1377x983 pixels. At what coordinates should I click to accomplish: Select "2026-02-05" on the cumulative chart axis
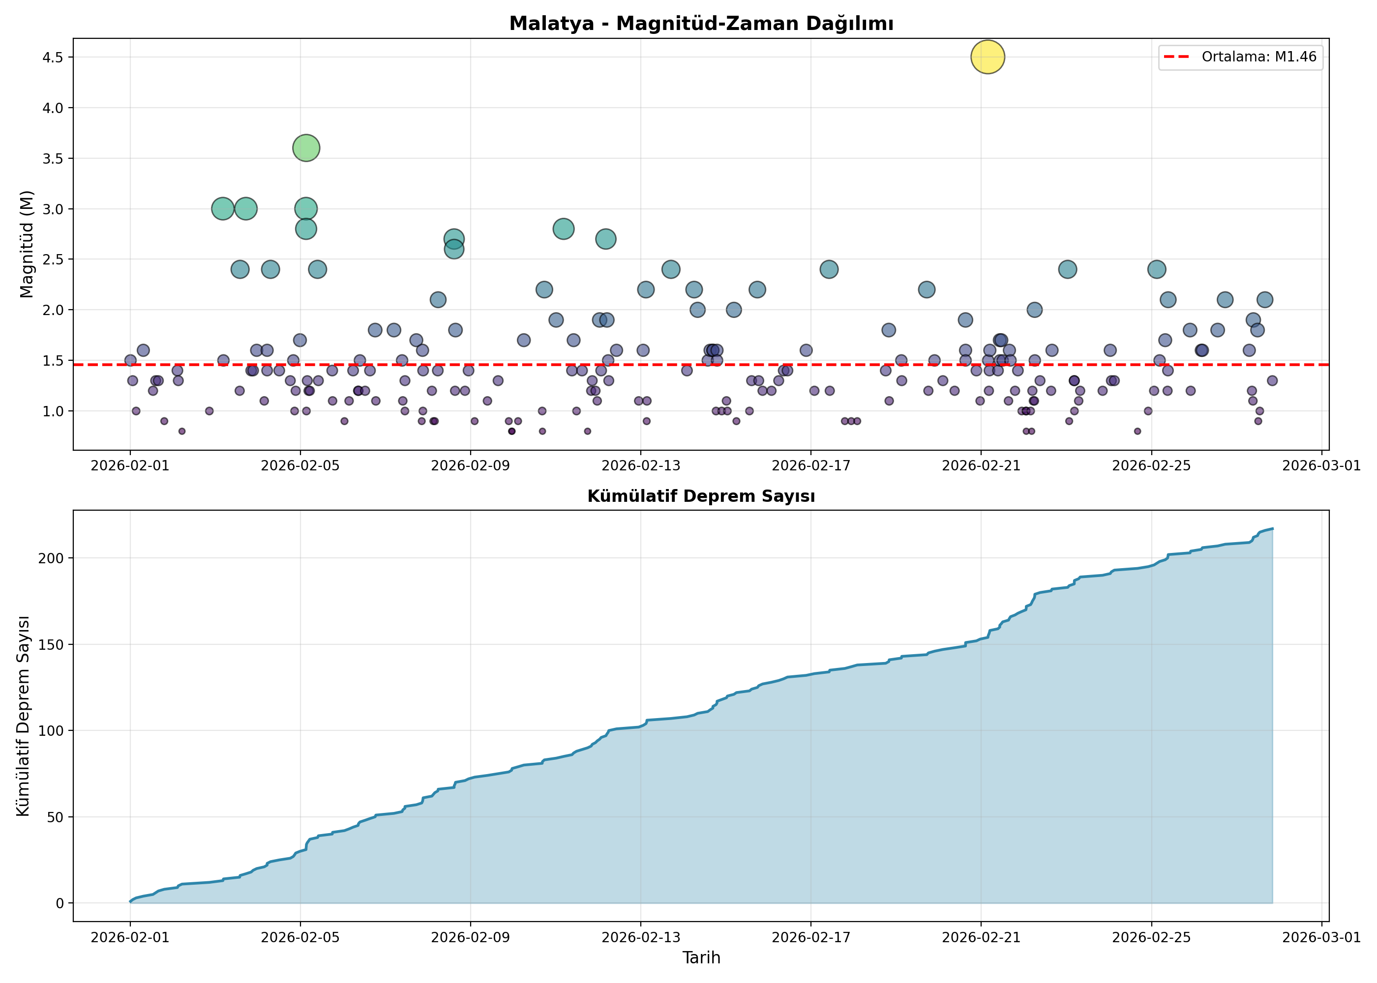point(299,938)
